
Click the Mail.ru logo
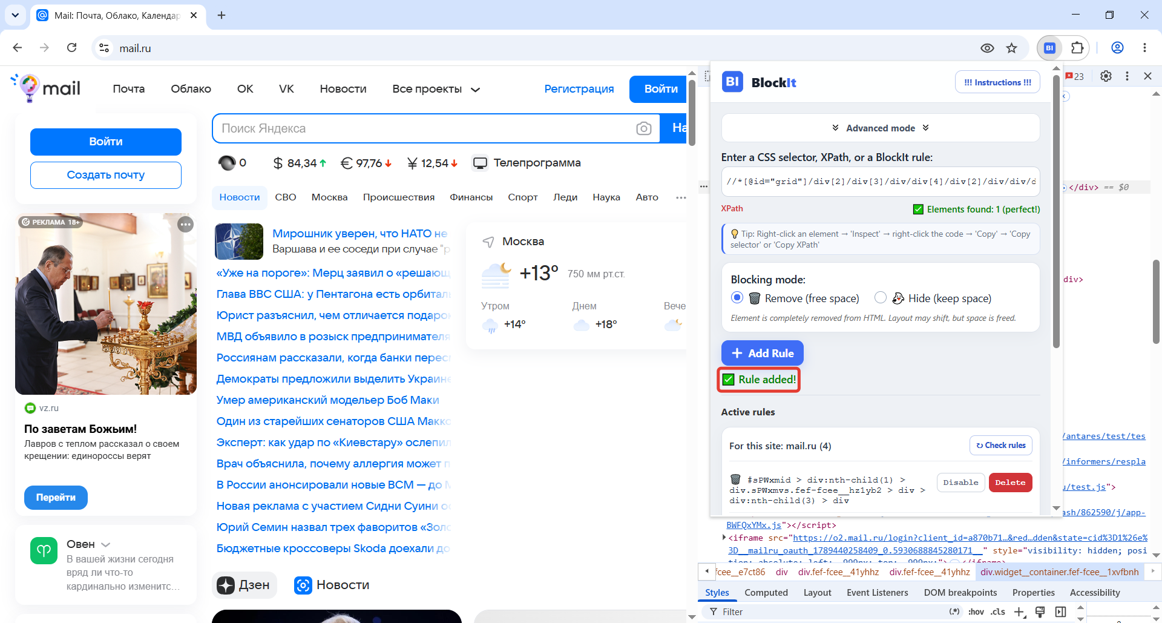click(x=46, y=88)
